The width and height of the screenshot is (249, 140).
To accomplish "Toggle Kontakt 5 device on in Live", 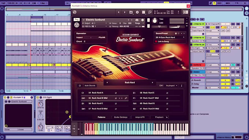I will pyautogui.click(x=5, y=97).
